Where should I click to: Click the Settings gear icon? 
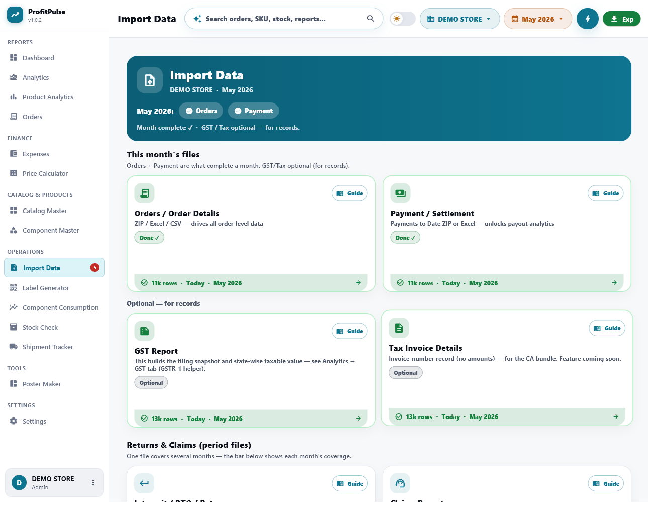tap(14, 421)
